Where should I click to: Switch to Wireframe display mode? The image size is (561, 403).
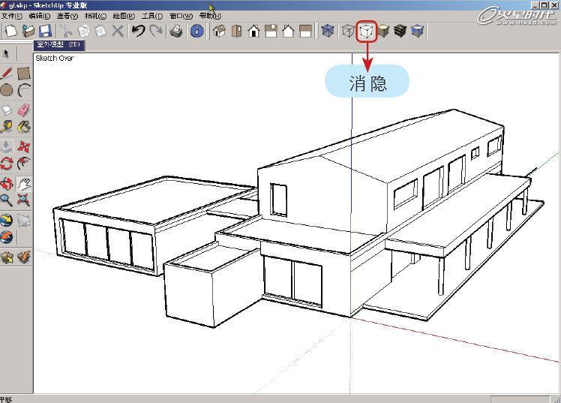click(348, 31)
